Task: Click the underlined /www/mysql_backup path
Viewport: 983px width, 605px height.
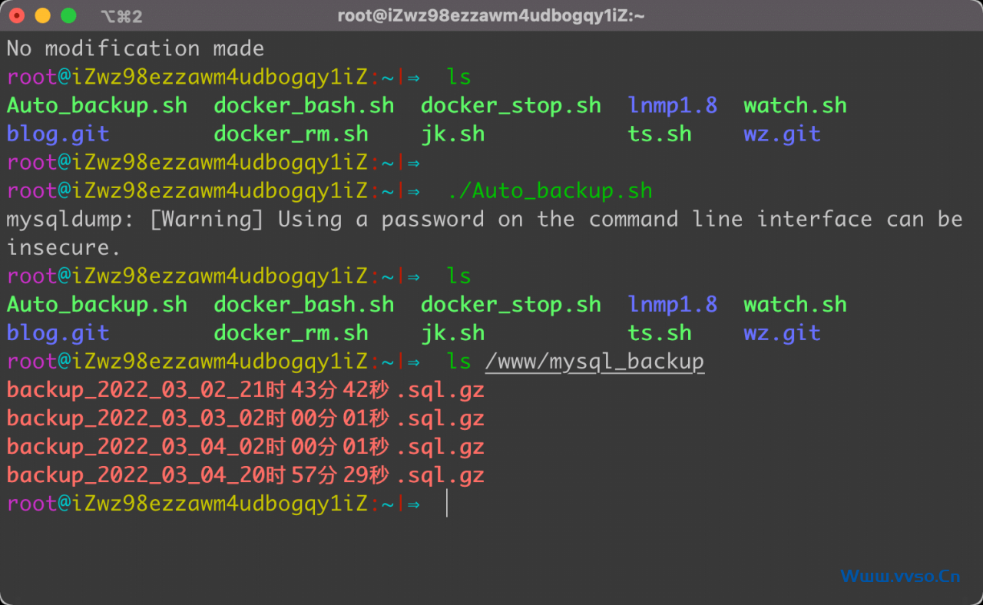Action: 594,361
